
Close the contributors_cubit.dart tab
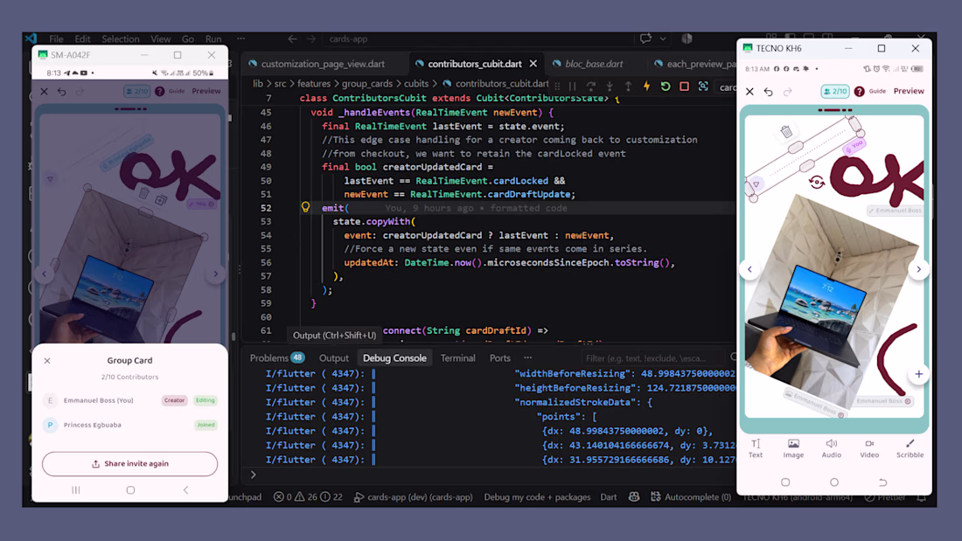[533, 64]
